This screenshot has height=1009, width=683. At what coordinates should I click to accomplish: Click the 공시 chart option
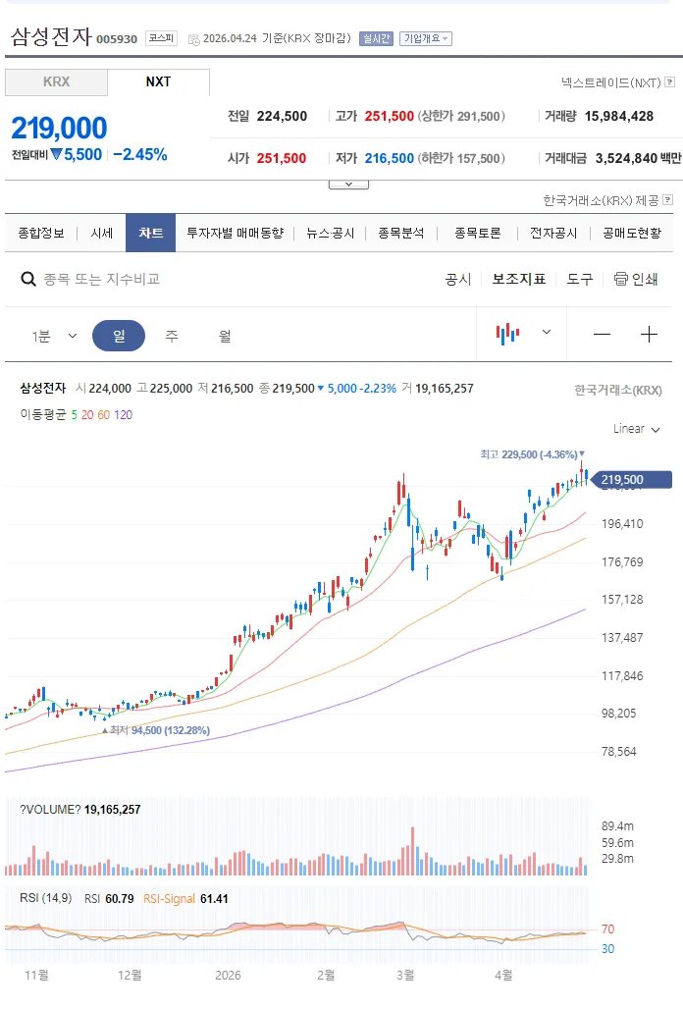458,280
